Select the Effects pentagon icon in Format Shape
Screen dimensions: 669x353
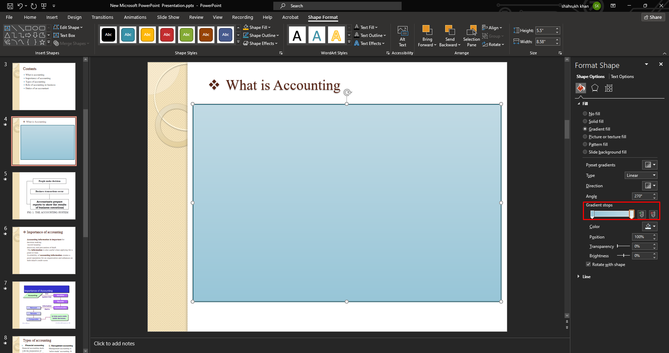(595, 88)
